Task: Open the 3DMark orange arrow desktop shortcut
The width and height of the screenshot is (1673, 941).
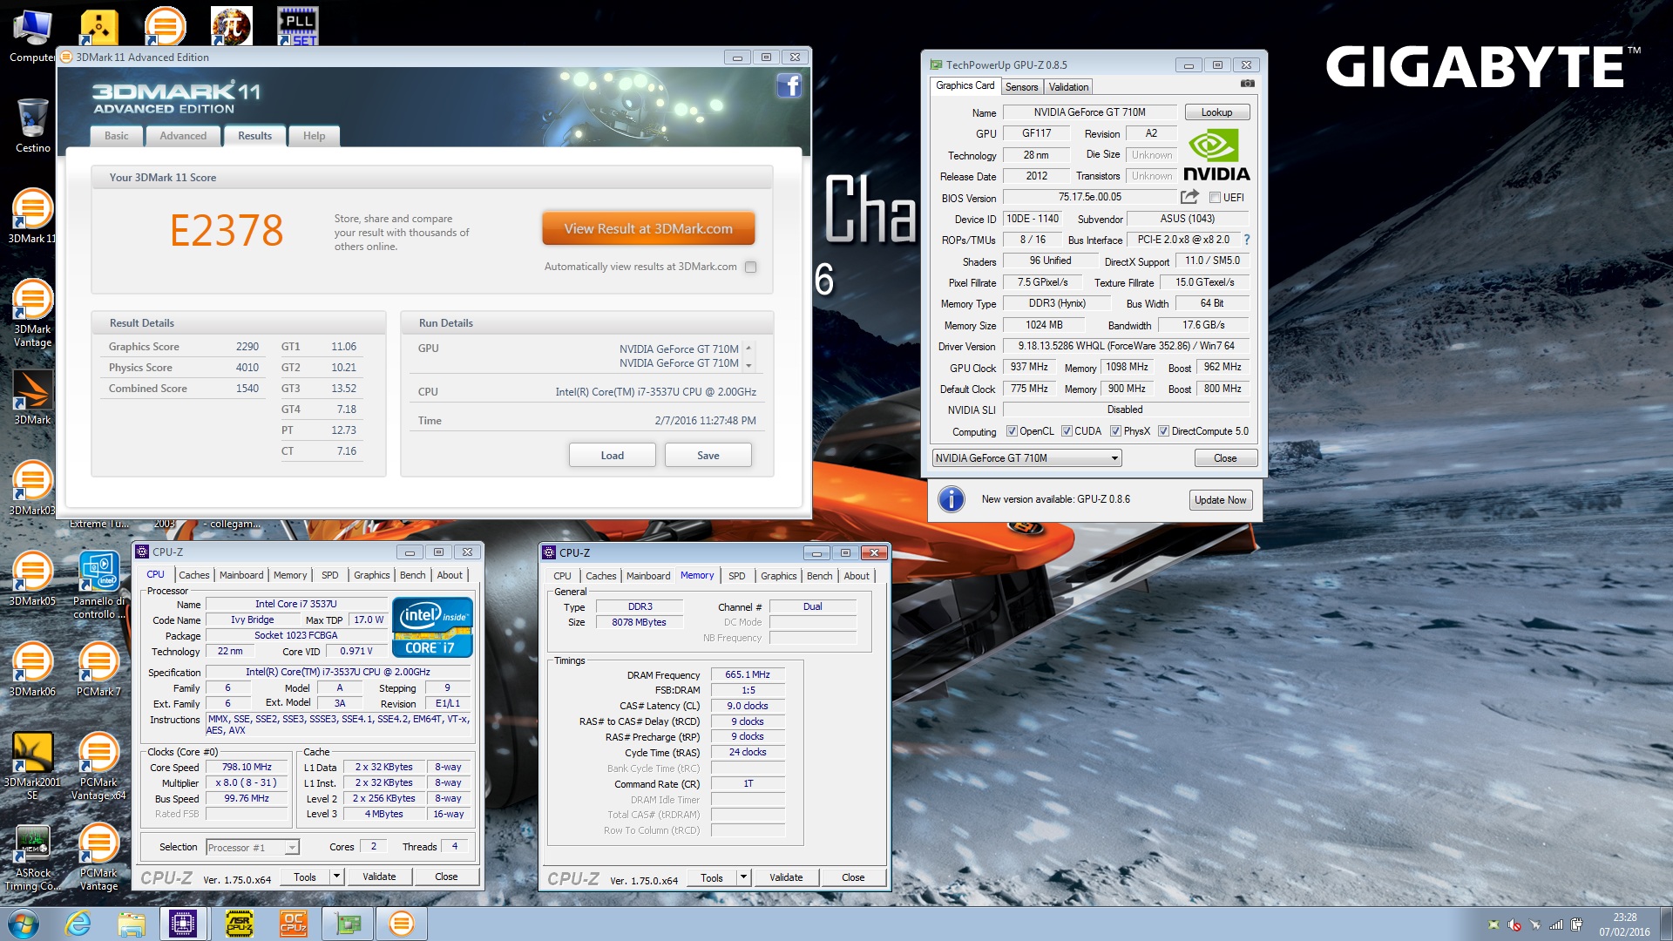Action: pos(32,397)
